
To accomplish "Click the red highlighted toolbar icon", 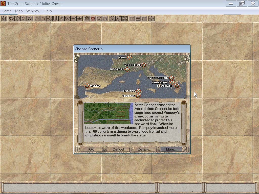I will 93,18.
